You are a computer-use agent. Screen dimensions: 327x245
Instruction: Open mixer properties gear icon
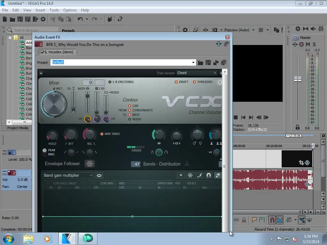pos(298,29)
